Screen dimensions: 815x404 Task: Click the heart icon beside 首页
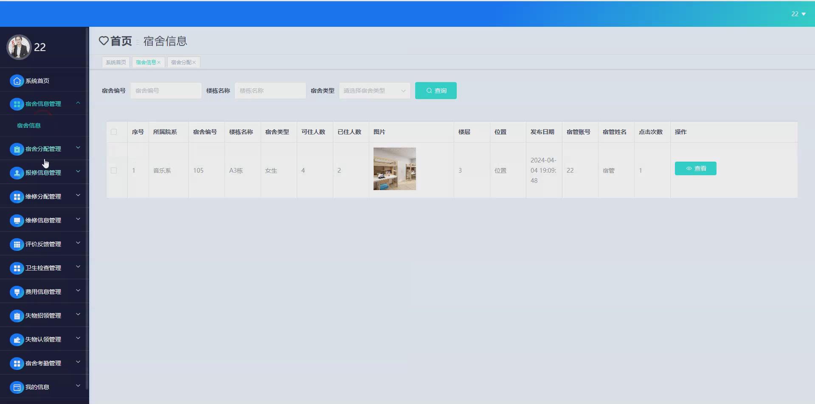click(104, 41)
